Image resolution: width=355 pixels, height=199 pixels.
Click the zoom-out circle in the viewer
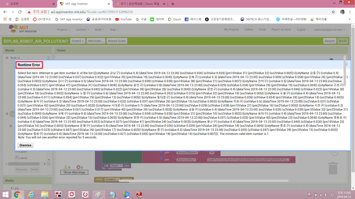click(x=335, y=153)
